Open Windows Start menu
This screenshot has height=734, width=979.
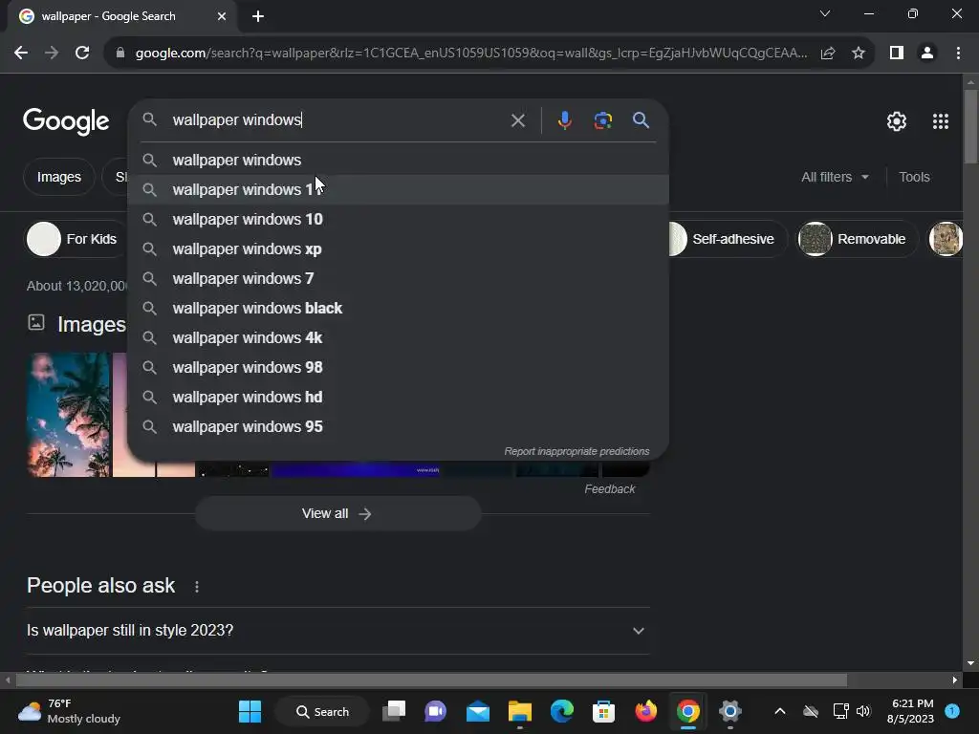point(250,711)
